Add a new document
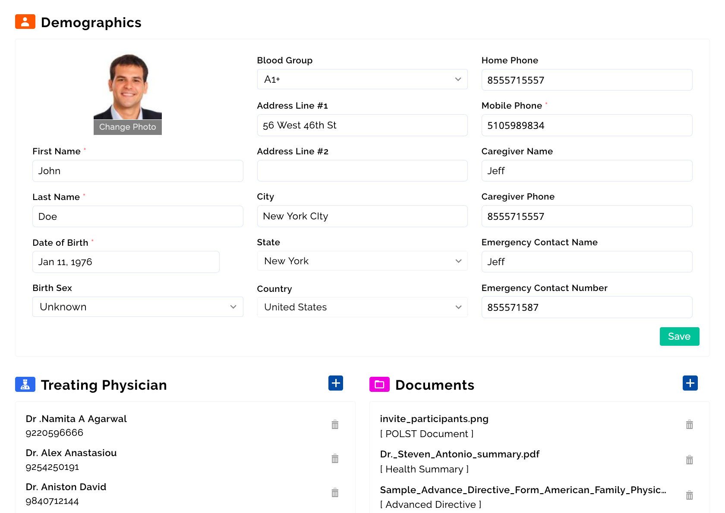The height and width of the screenshot is (513, 725). coord(690,382)
